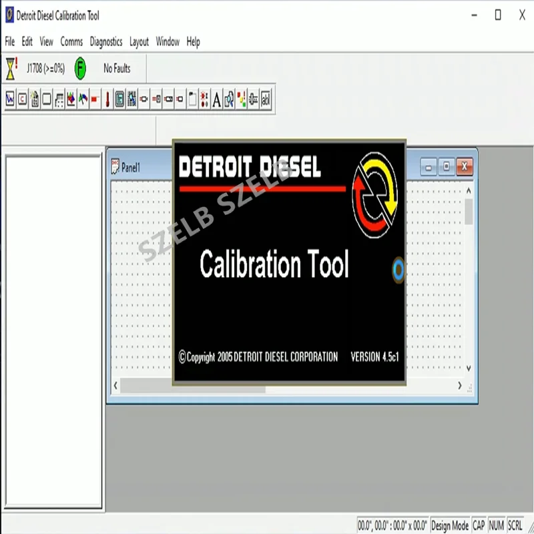
Task: Insert a dial gauge control
Action: point(83,99)
